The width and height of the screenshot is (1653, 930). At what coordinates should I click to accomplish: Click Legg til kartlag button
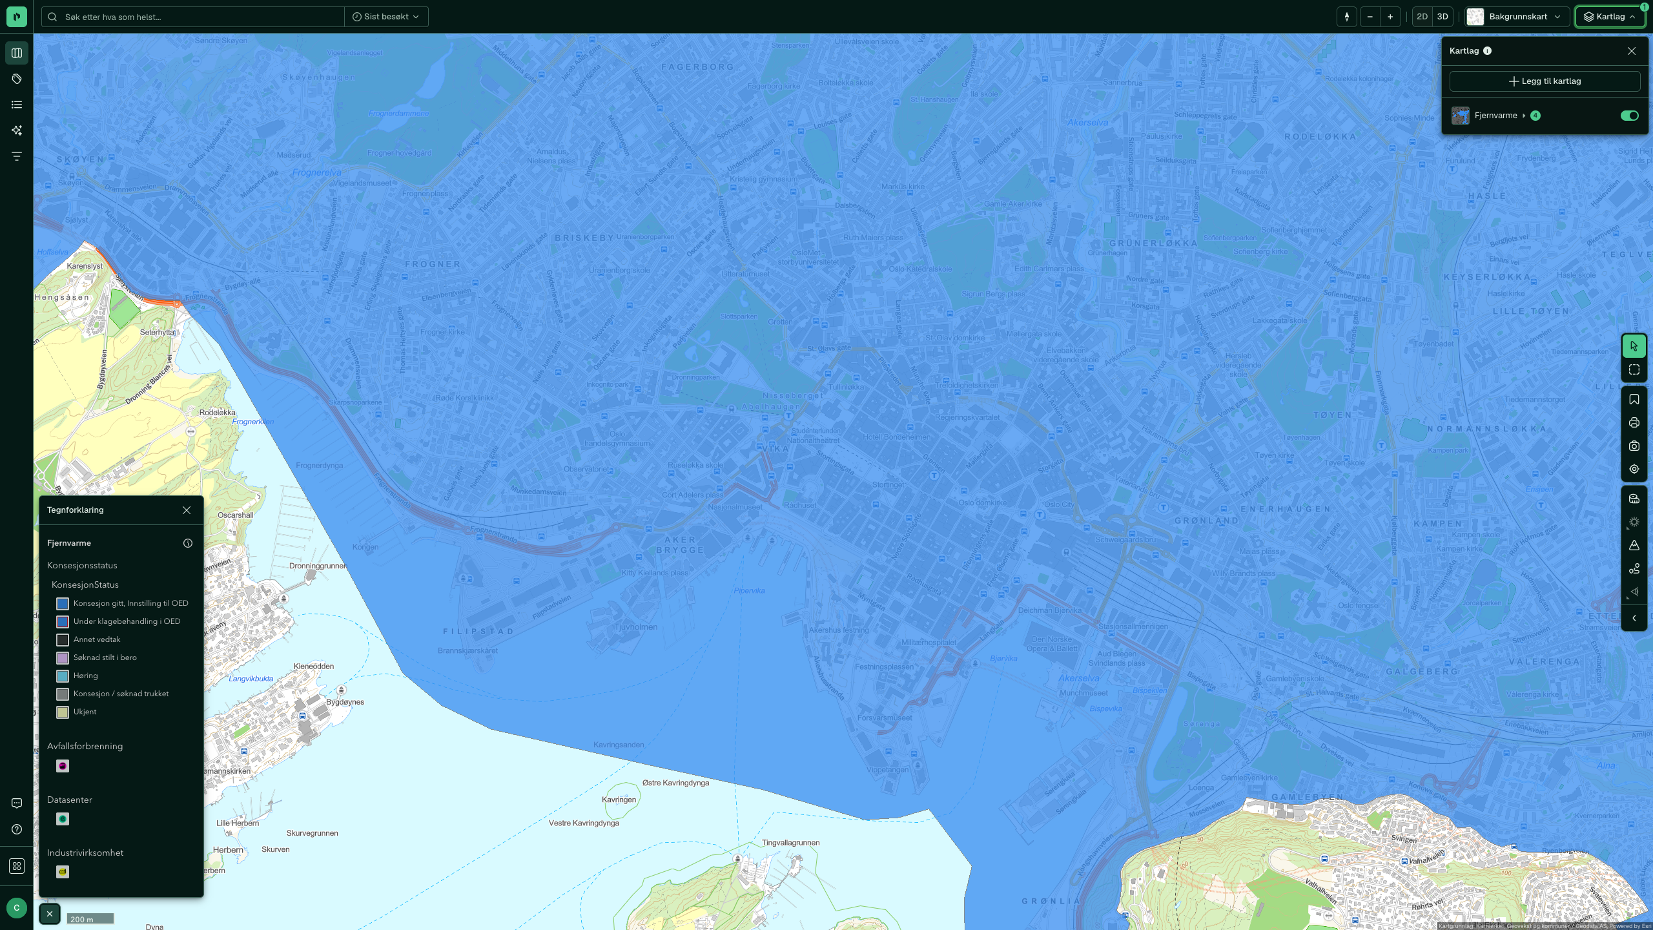click(1545, 81)
